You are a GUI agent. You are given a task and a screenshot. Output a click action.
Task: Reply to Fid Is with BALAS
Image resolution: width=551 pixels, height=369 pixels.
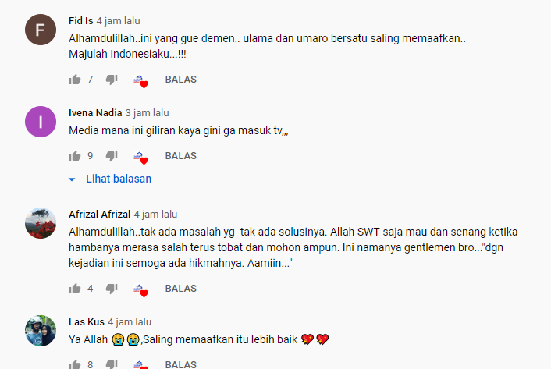click(x=180, y=80)
